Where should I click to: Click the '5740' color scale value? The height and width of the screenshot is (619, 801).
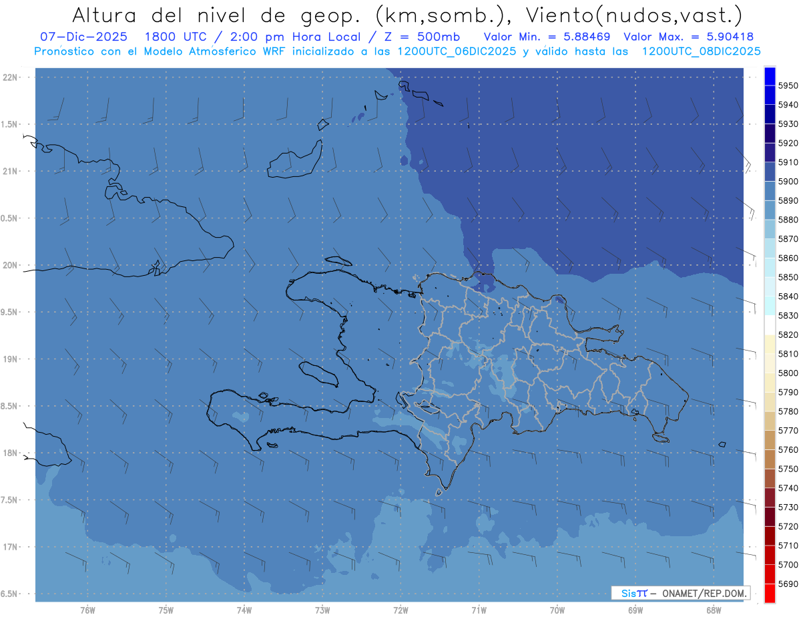788,488
